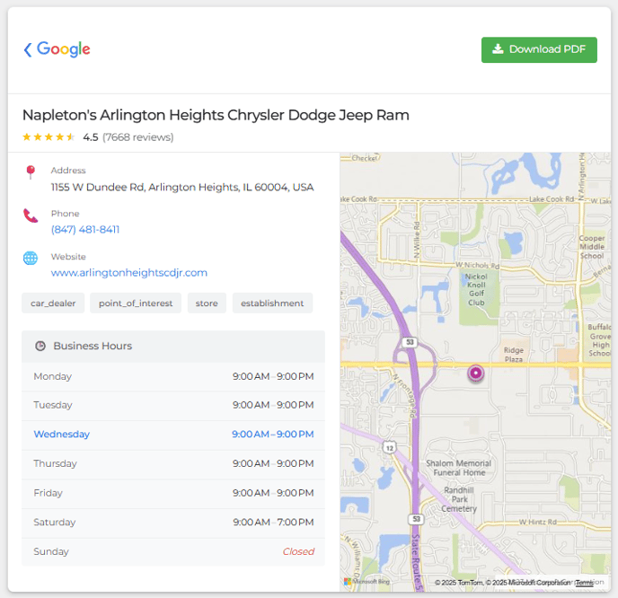The width and height of the screenshot is (618, 598).
Task: Click the Business Hours header
Action: coord(173,346)
